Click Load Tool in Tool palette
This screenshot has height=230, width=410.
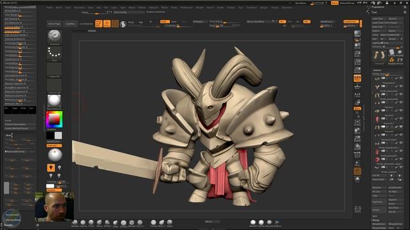[379, 19]
